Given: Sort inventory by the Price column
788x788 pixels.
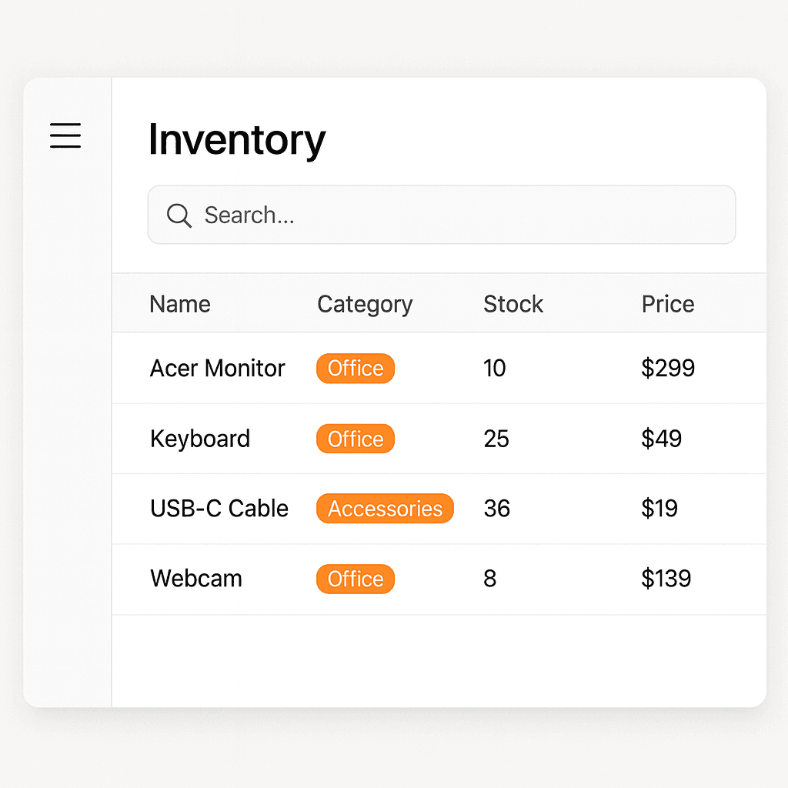Looking at the screenshot, I should click(x=667, y=304).
